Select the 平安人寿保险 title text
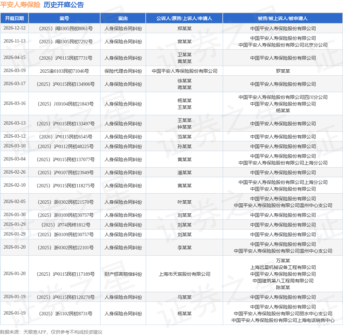Screen dimensions: 343x335 pyautogui.click(x=20, y=5)
